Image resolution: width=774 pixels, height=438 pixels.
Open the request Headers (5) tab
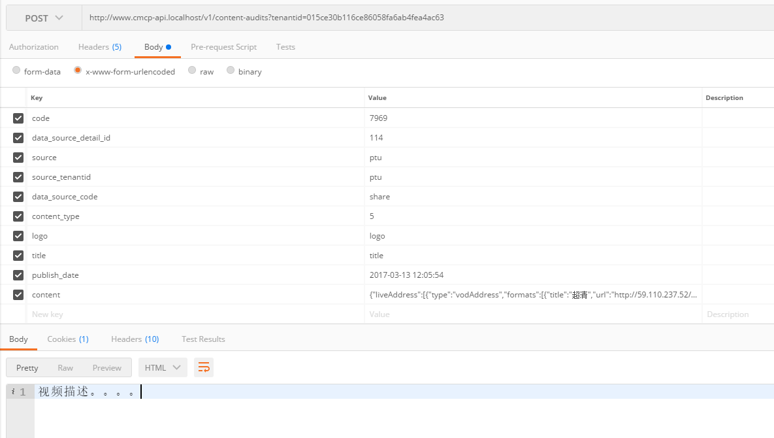pyautogui.click(x=100, y=47)
